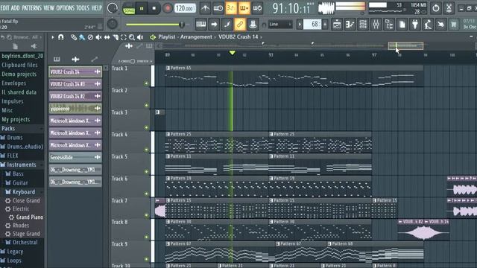
Task: Click the stamp tool icon in second toolbar row
Action: coord(253,25)
